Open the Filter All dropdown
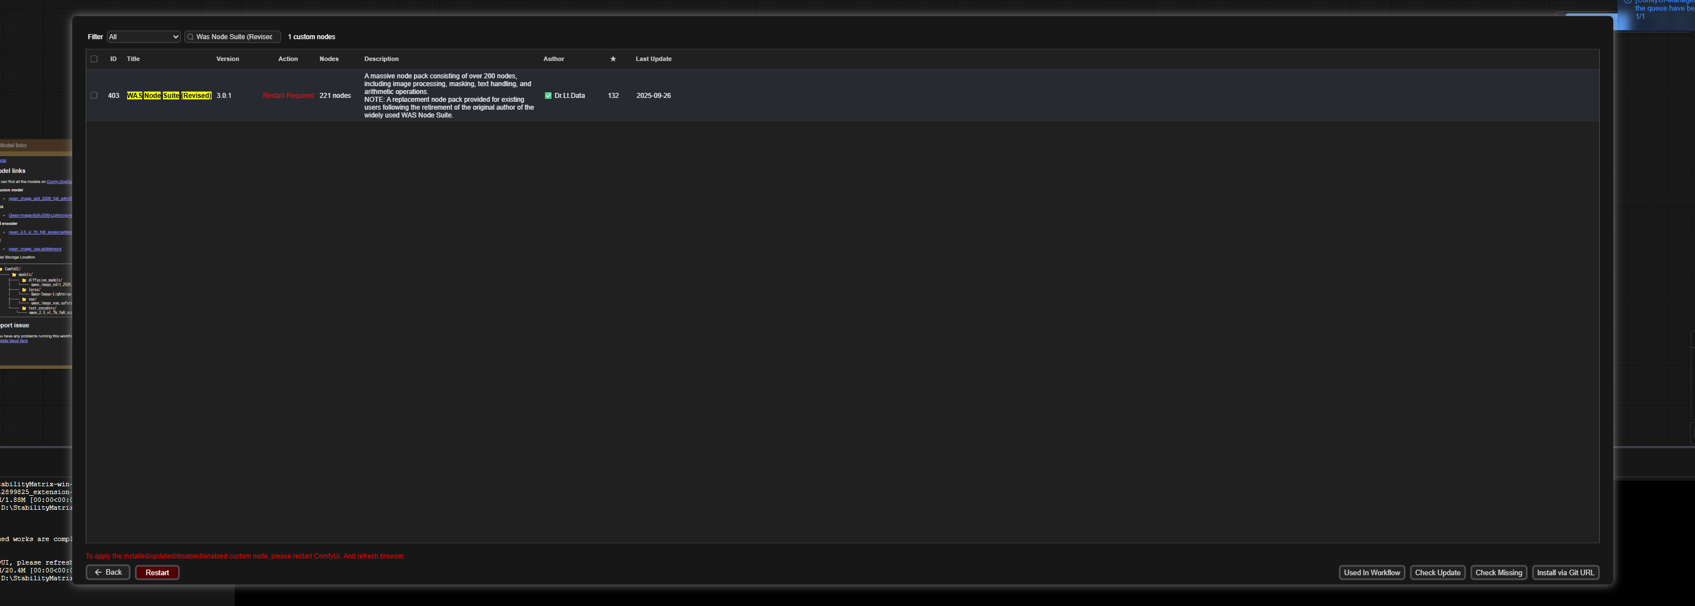Screen dimensions: 1695x606 [x=143, y=37]
